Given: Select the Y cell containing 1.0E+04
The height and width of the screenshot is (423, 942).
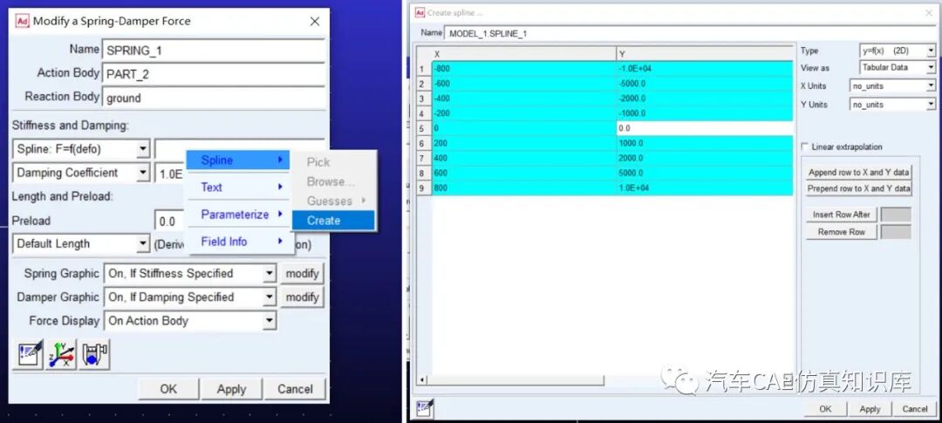Looking at the screenshot, I should [x=705, y=188].
